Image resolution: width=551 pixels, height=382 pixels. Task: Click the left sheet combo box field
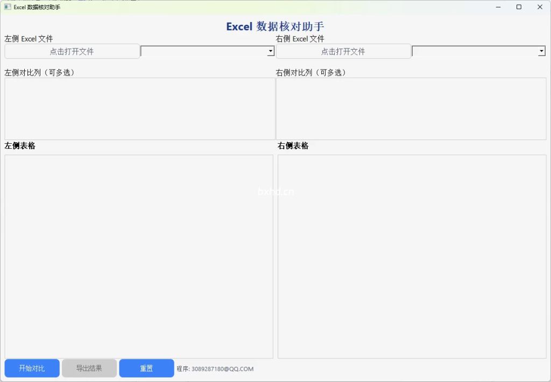pos(207,51)
